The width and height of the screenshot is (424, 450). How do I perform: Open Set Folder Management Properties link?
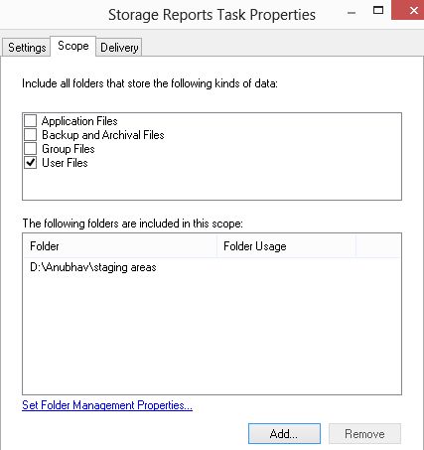[x=107, y=405]
